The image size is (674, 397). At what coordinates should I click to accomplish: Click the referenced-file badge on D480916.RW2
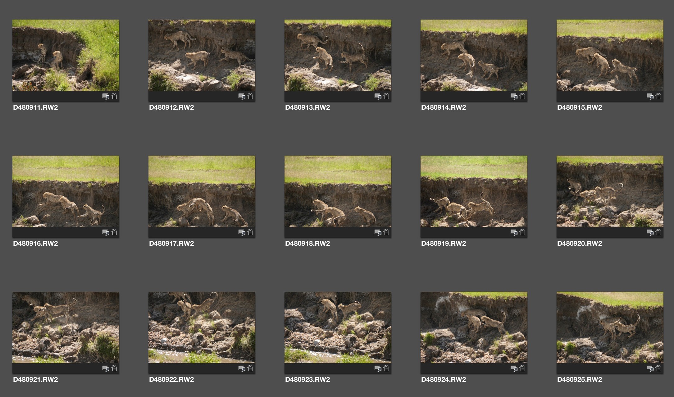[106, 233]
